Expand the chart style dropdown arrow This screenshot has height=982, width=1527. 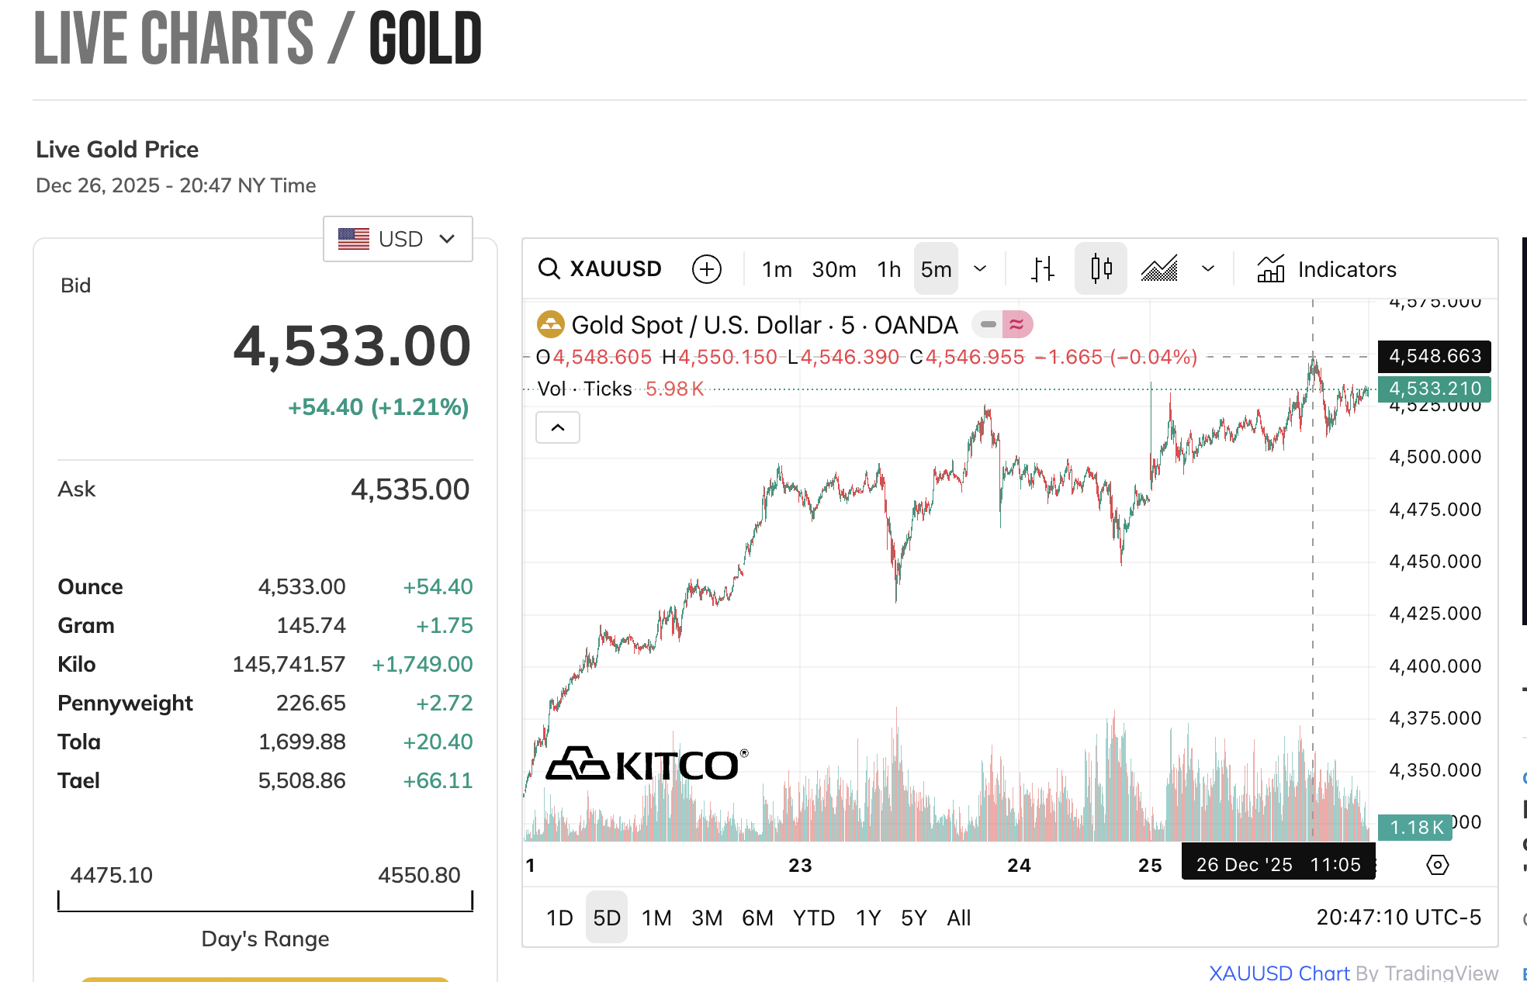pos(1207,269)
